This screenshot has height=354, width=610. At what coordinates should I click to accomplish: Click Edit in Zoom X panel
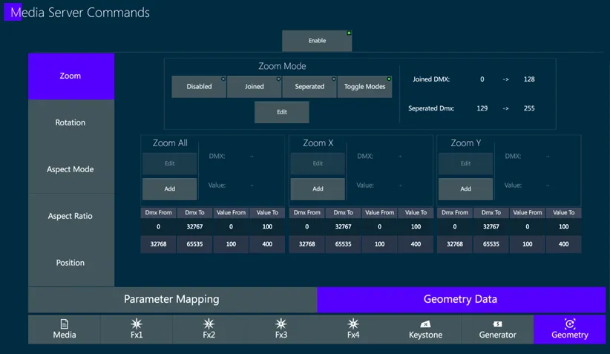(318, 164)
